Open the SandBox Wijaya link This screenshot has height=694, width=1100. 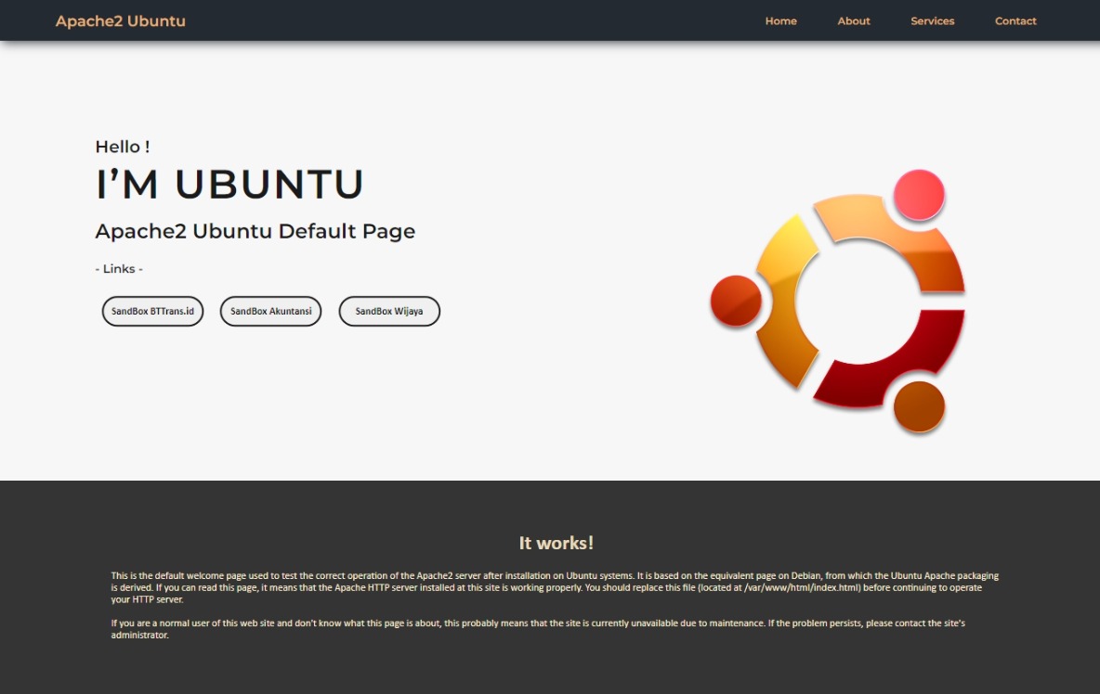[x=388, y=311]
